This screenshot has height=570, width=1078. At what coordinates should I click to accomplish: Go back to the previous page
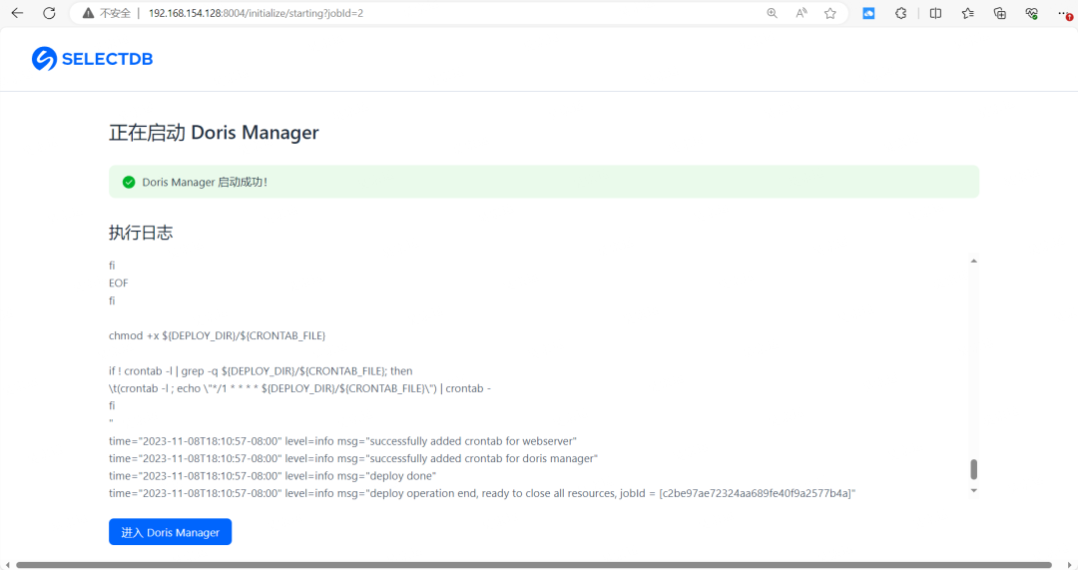[17, 13]
